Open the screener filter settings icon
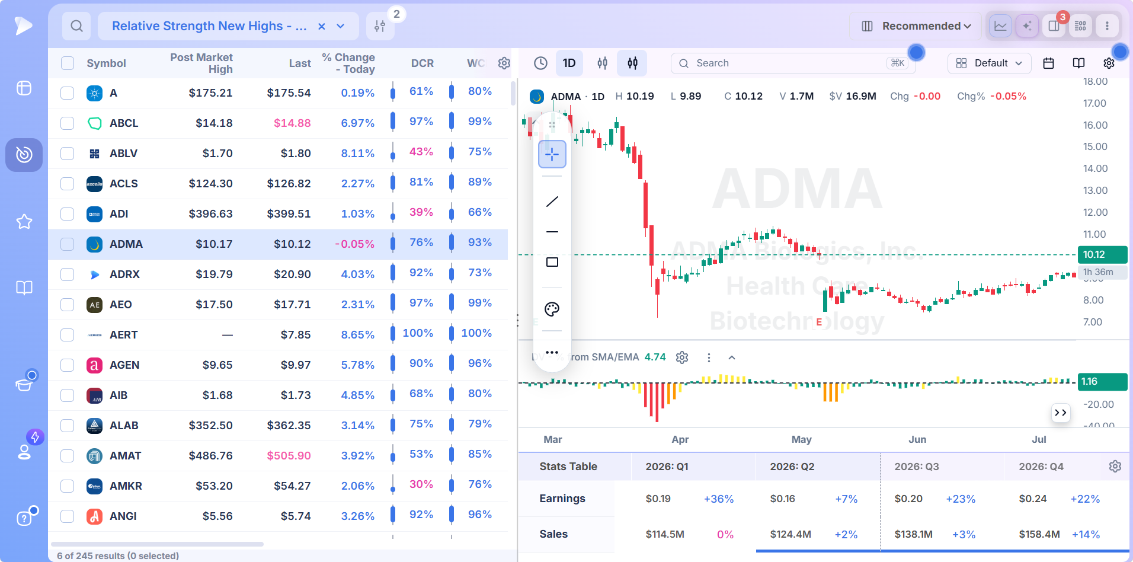Viewport: 1133px width, 562px height. pyautogui.click(x=380, y=26)
